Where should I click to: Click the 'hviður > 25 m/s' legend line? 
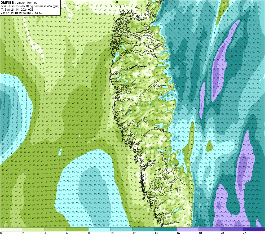(30, 6)
